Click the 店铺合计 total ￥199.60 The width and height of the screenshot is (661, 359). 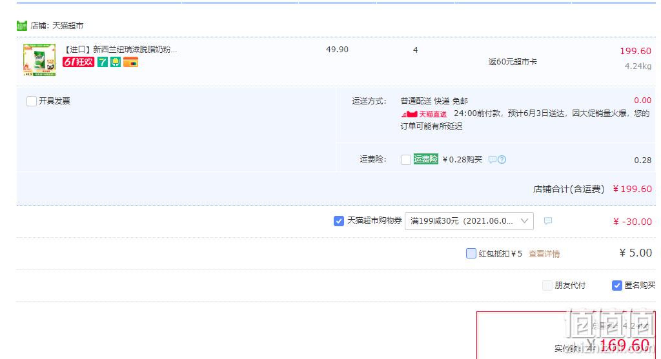click(x=633, y=189)
